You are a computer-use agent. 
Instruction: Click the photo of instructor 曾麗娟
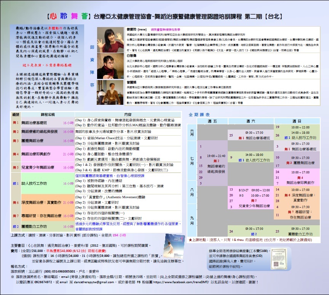point(110,92)
